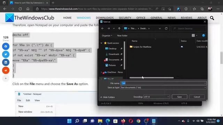223x125 pixels.
Task: Open REVIEWS site menu item
Action: pos(186,18)
